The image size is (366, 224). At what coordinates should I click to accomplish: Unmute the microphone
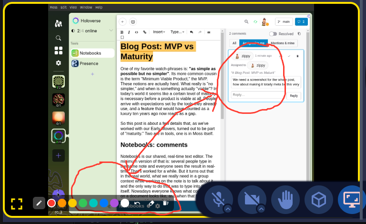(x=218, y=200)
